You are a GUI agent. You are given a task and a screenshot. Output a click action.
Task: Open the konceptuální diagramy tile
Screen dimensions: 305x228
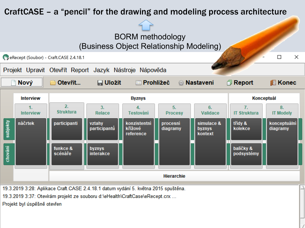coord(282,141)
